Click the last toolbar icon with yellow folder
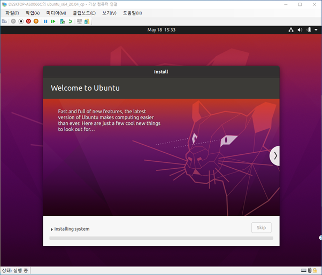Screen dimensions: 322x275 [87, 21]
